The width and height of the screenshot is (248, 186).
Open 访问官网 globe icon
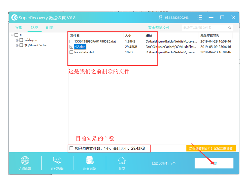(x=25, y=160)
